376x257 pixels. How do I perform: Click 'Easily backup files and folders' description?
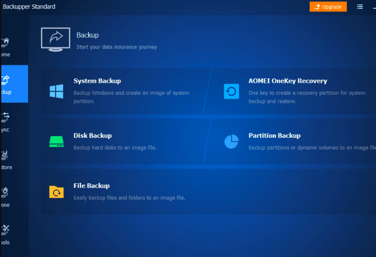click(129, 198)
